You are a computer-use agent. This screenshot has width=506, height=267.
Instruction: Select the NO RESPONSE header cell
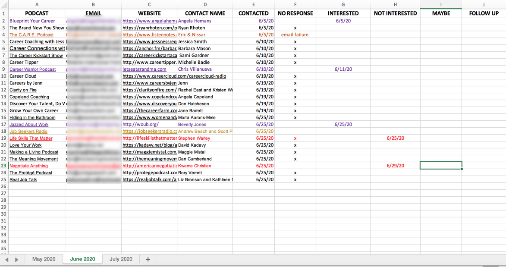pos(295,13)
